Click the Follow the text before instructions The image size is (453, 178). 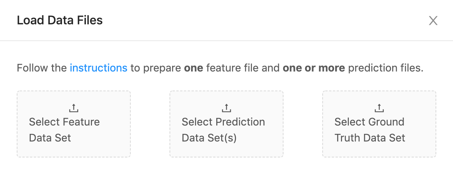click(42, 68)
